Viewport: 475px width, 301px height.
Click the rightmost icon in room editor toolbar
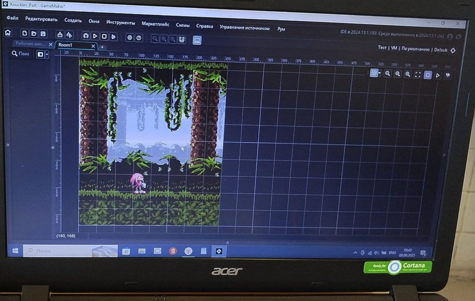(448, 75)
